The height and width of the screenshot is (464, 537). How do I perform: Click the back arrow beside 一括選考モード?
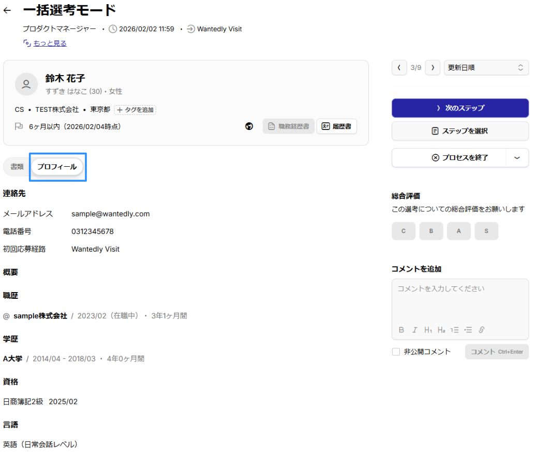coord(7,10)
